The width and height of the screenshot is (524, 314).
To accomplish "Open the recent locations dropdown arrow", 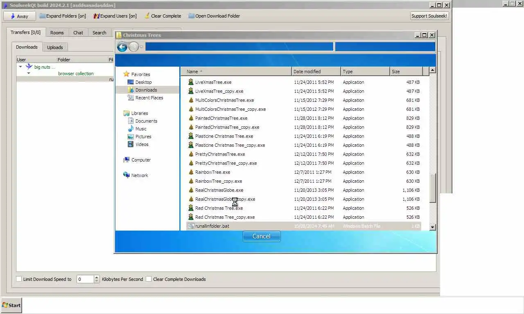I will [x=142, y=47].
